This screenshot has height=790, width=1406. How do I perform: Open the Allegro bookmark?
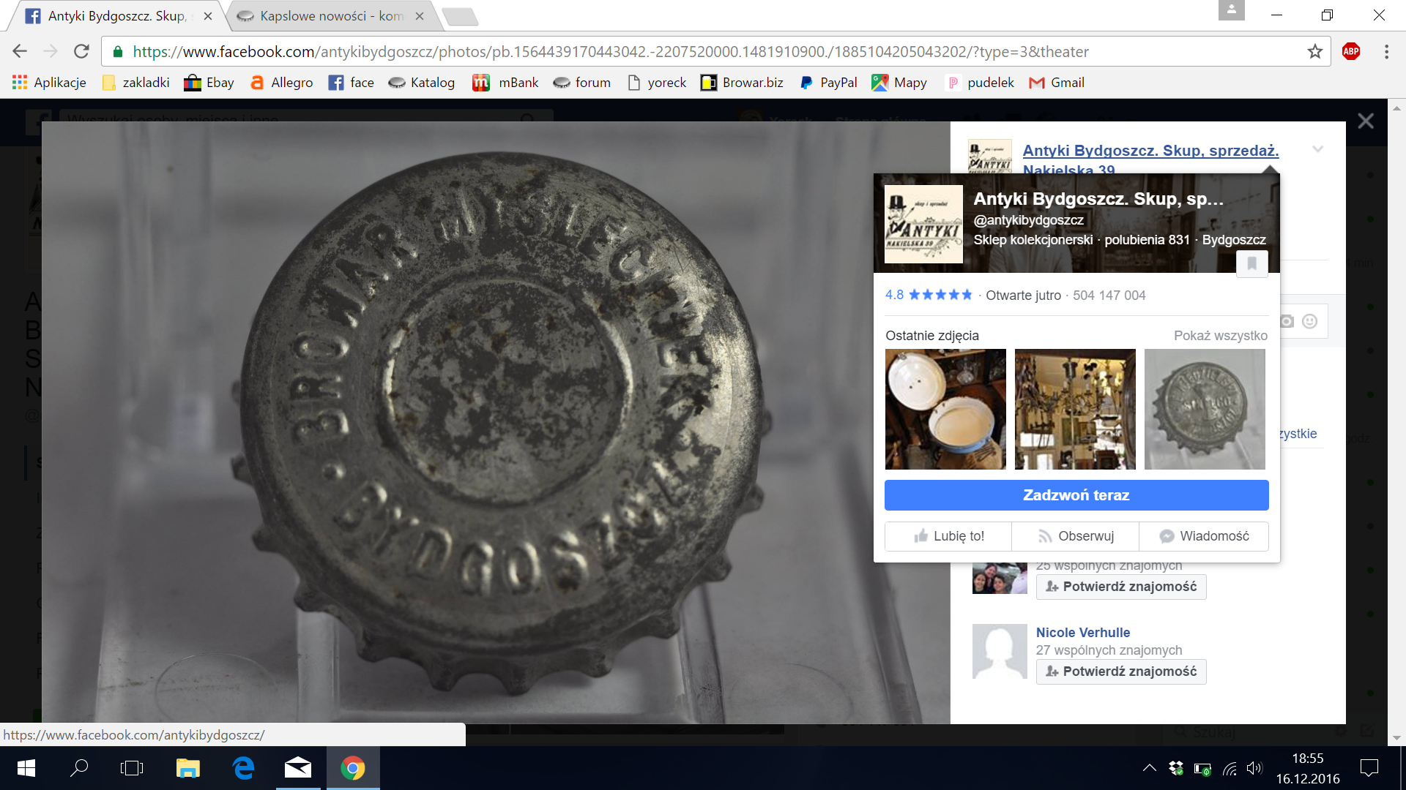(x=281, y=83)
